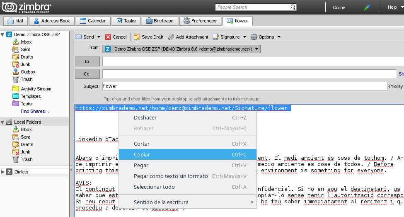Open the Local Folders Drafts folder

point(23,144)
